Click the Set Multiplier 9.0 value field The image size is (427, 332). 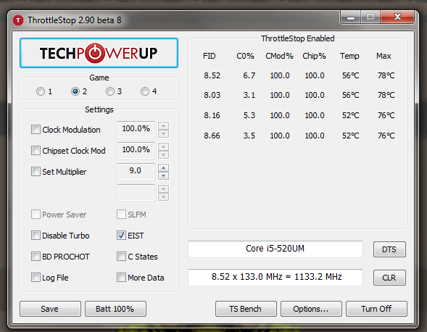point(136,171)
